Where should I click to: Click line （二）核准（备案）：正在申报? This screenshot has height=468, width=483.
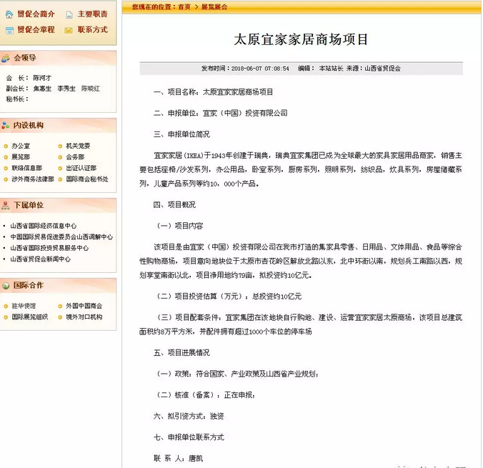[205, 395]
